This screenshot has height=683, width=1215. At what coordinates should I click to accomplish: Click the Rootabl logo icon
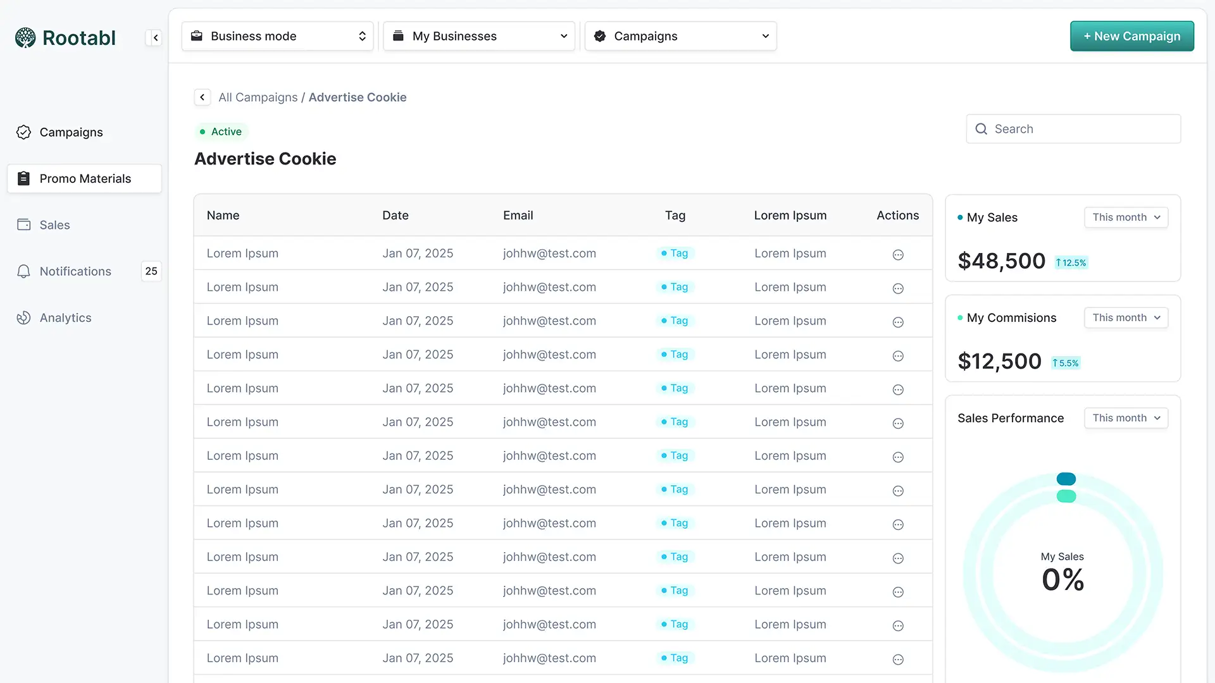pyautogui.click(x=25, y=38)
